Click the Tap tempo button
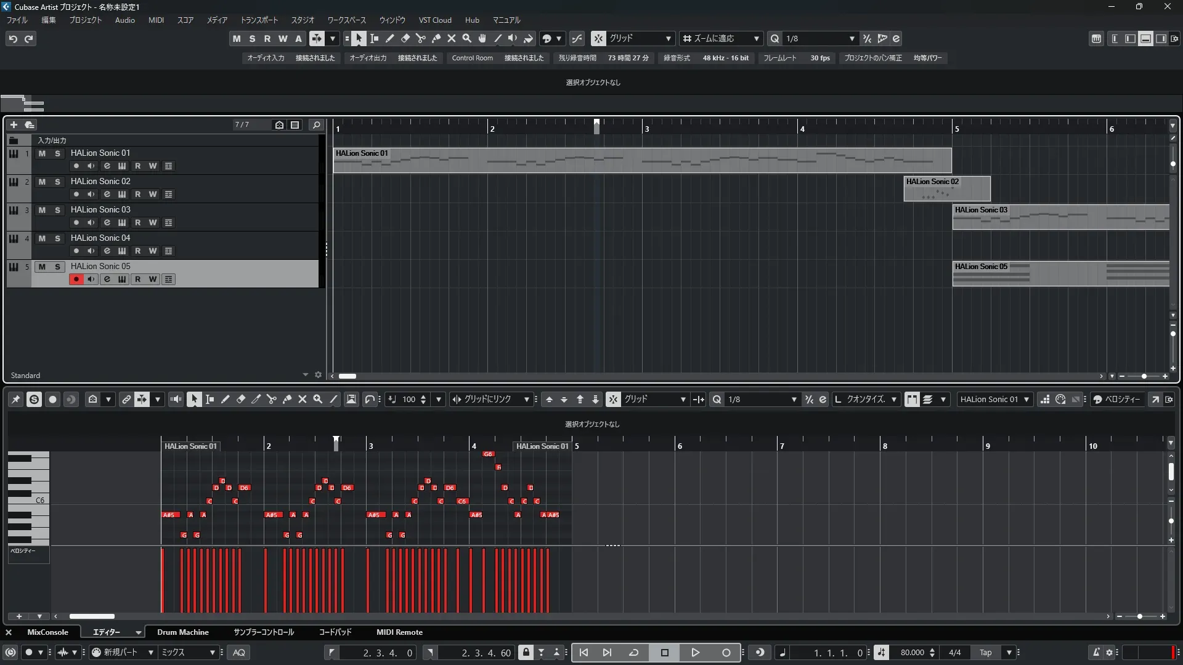The width and height of the screenshot is (1183, 665). click(985, 653)
